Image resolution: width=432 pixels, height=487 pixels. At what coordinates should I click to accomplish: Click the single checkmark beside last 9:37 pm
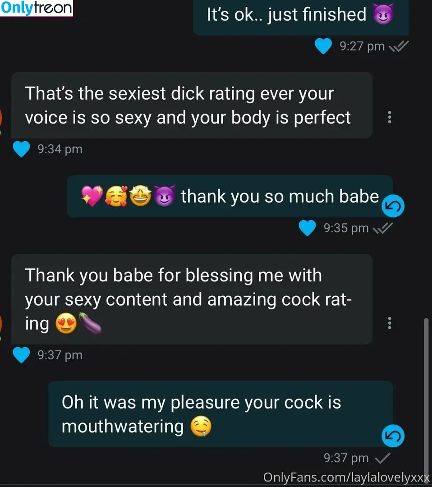click(382, 458)
